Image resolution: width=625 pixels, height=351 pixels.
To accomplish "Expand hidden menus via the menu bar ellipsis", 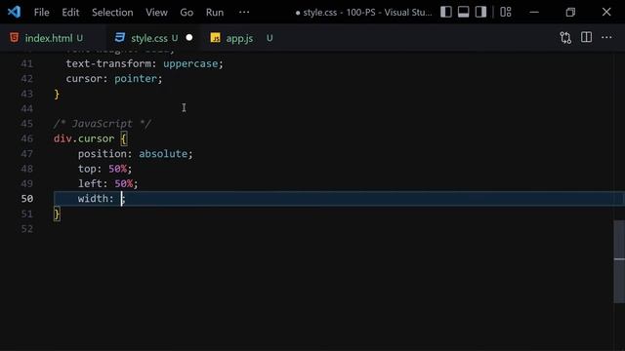I will coord(244,12).
